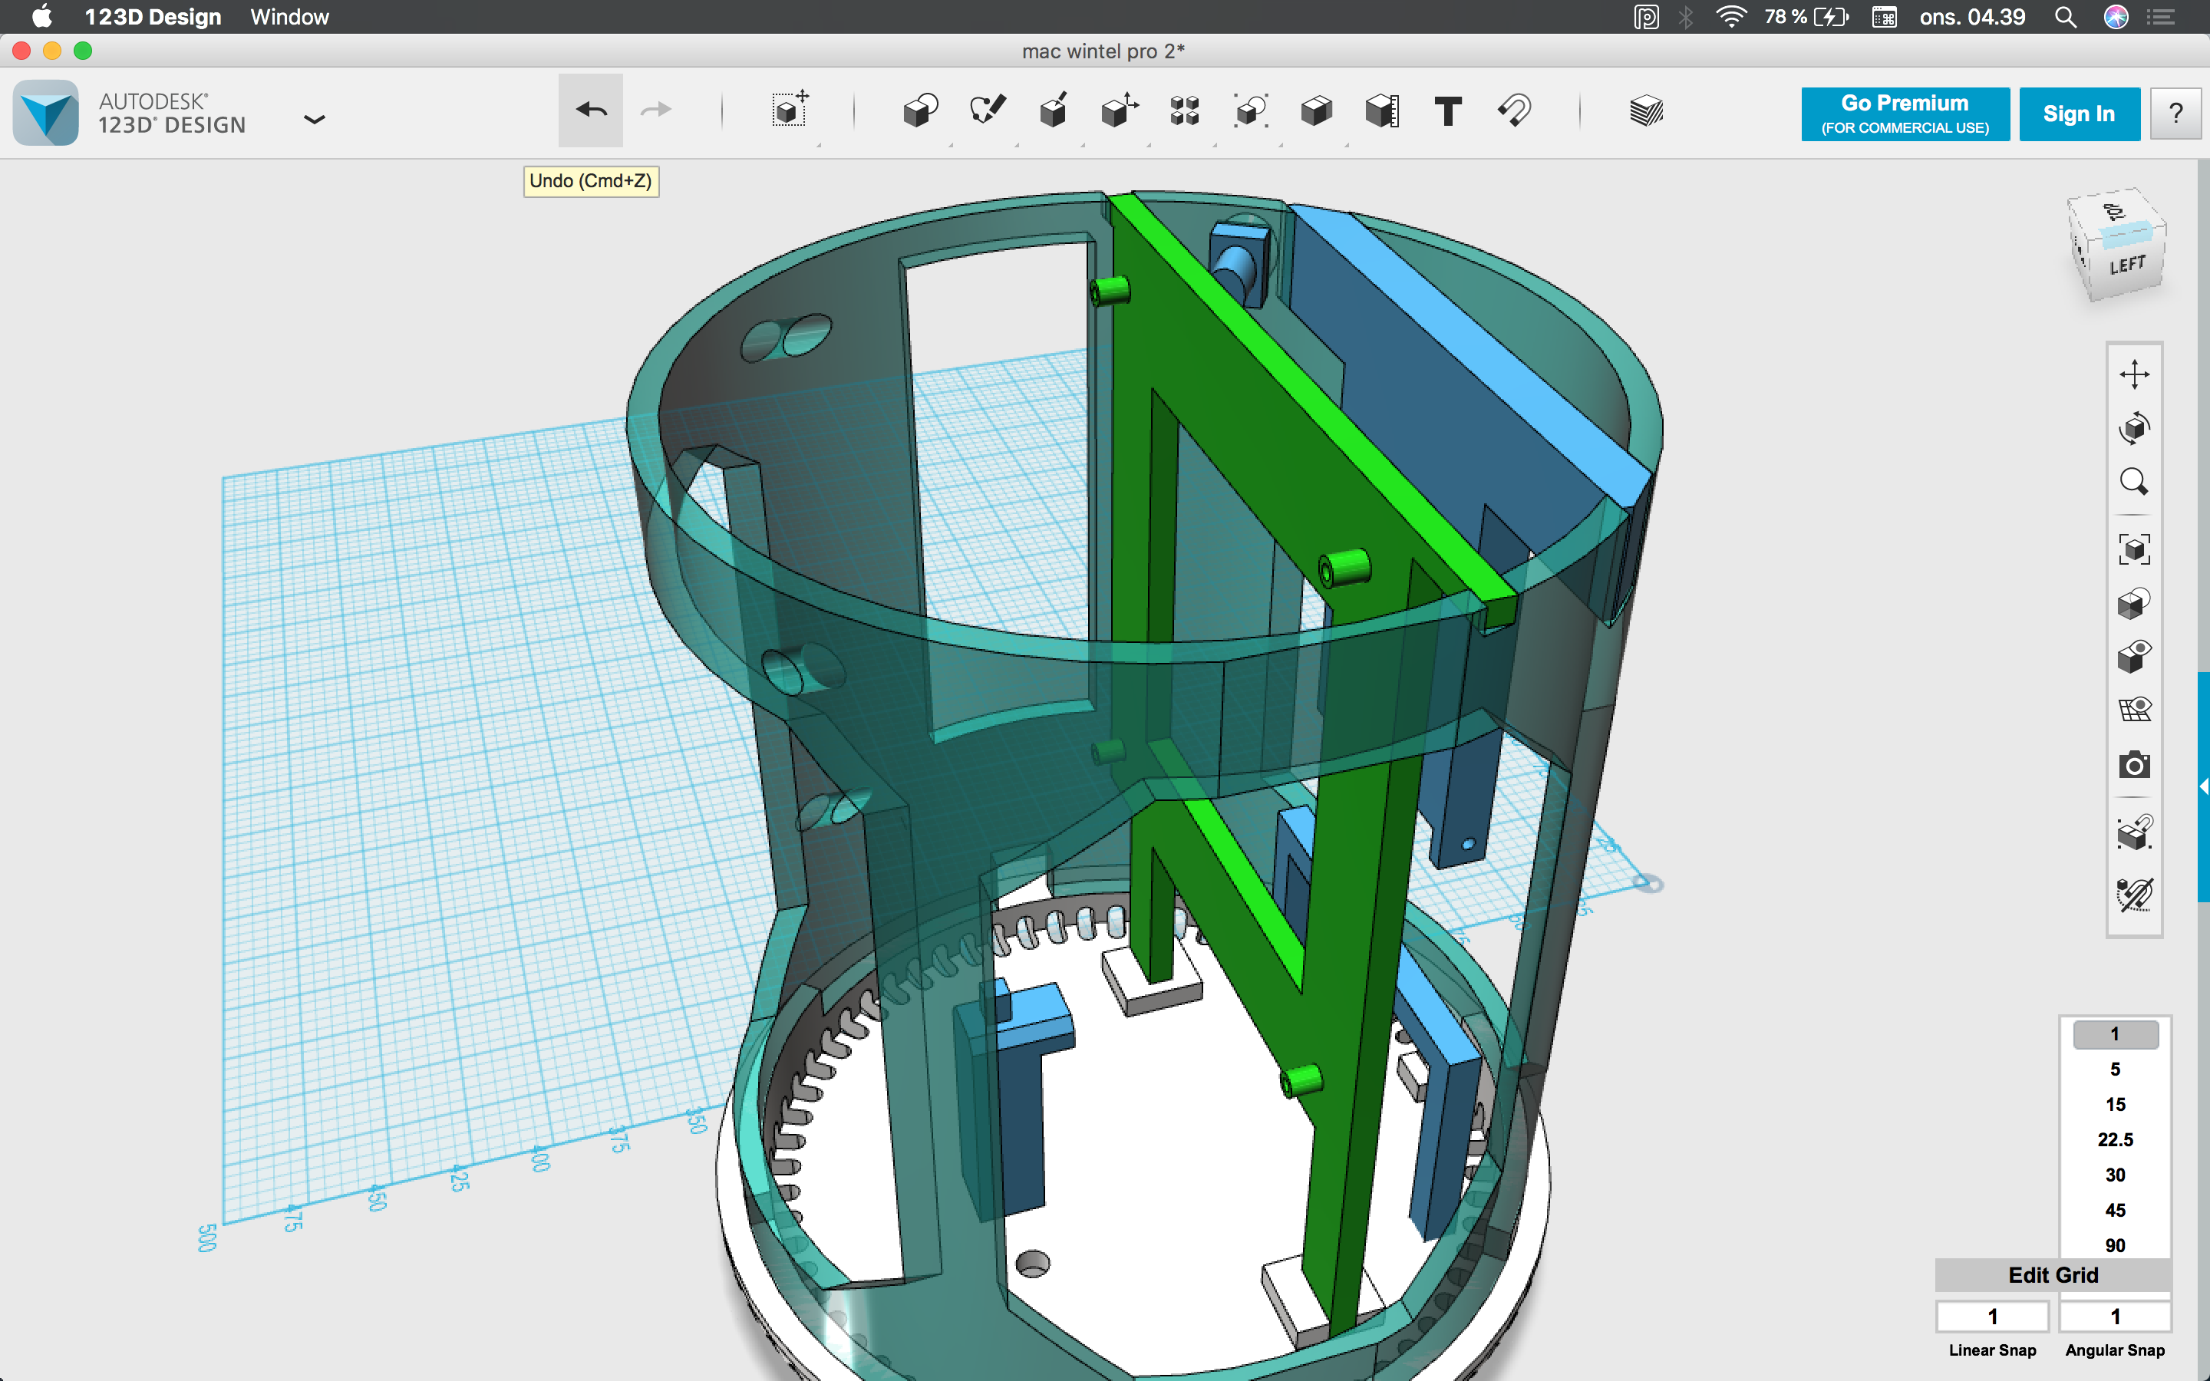Click Go Premium button
Viewport: 2210px width, 1381px height.
pyautogui.click(x=1905, y=114)
